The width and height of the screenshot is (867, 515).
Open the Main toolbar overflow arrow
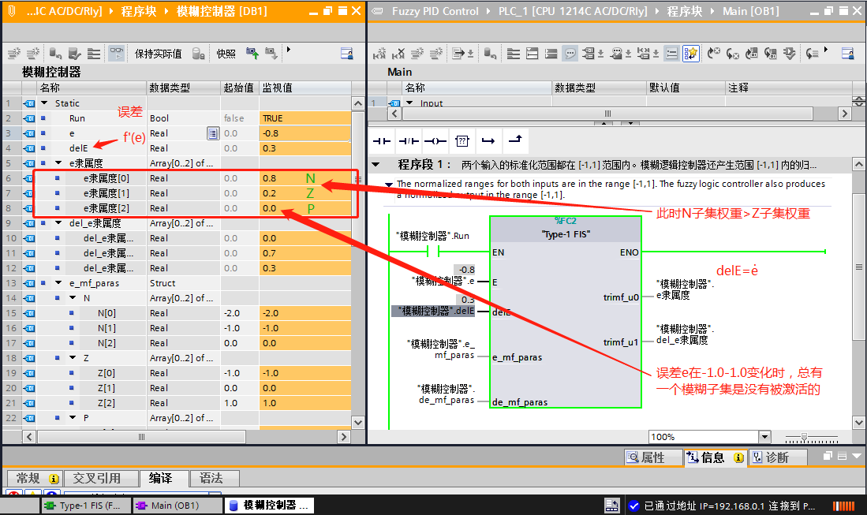pyautogui.click(x=826, y=50)
